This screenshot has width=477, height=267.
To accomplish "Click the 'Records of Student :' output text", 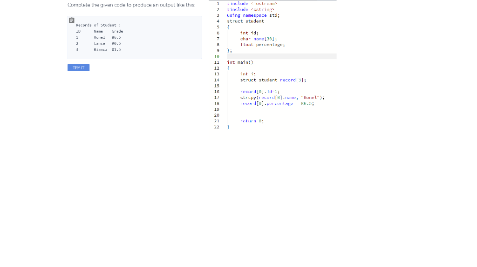I will click(98, 25).
